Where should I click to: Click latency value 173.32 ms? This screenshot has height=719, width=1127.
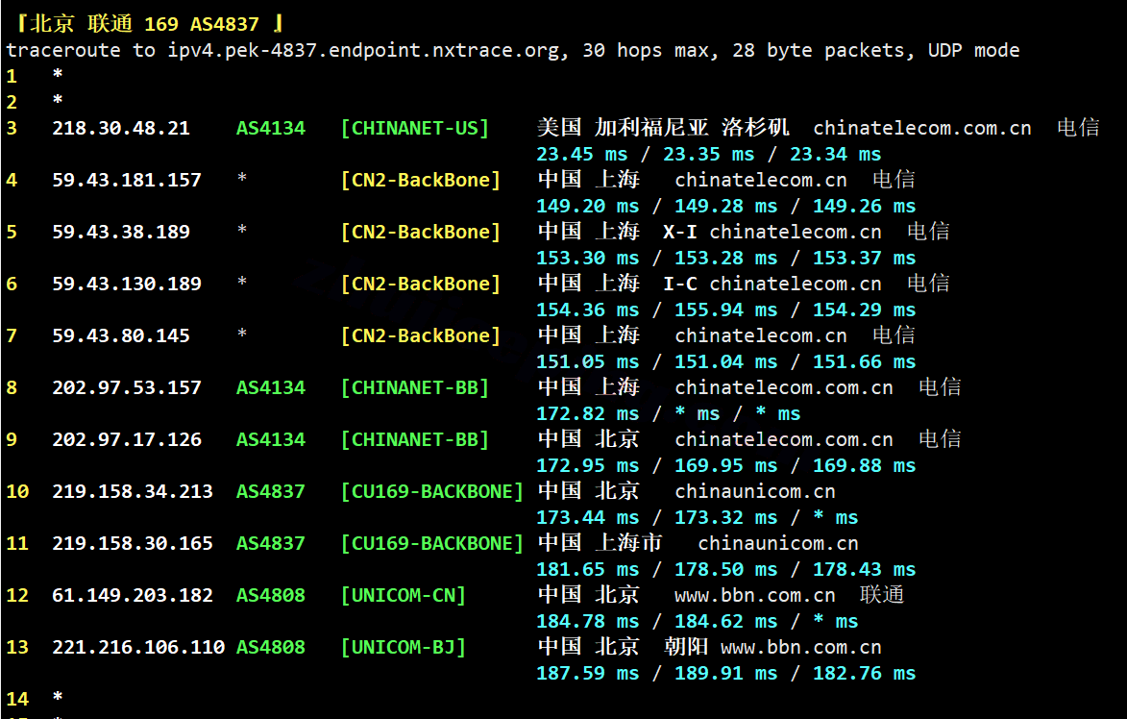pyautogui.click(x=726, y=517)
